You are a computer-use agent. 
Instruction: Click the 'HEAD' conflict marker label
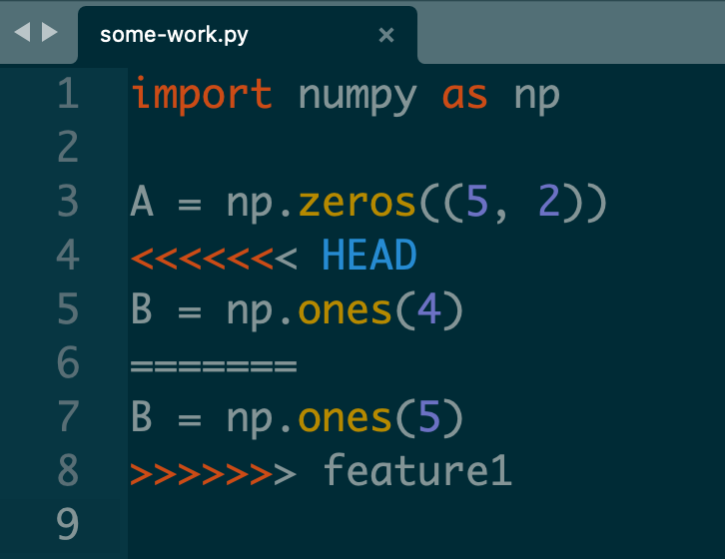click(x=369, y=255)
